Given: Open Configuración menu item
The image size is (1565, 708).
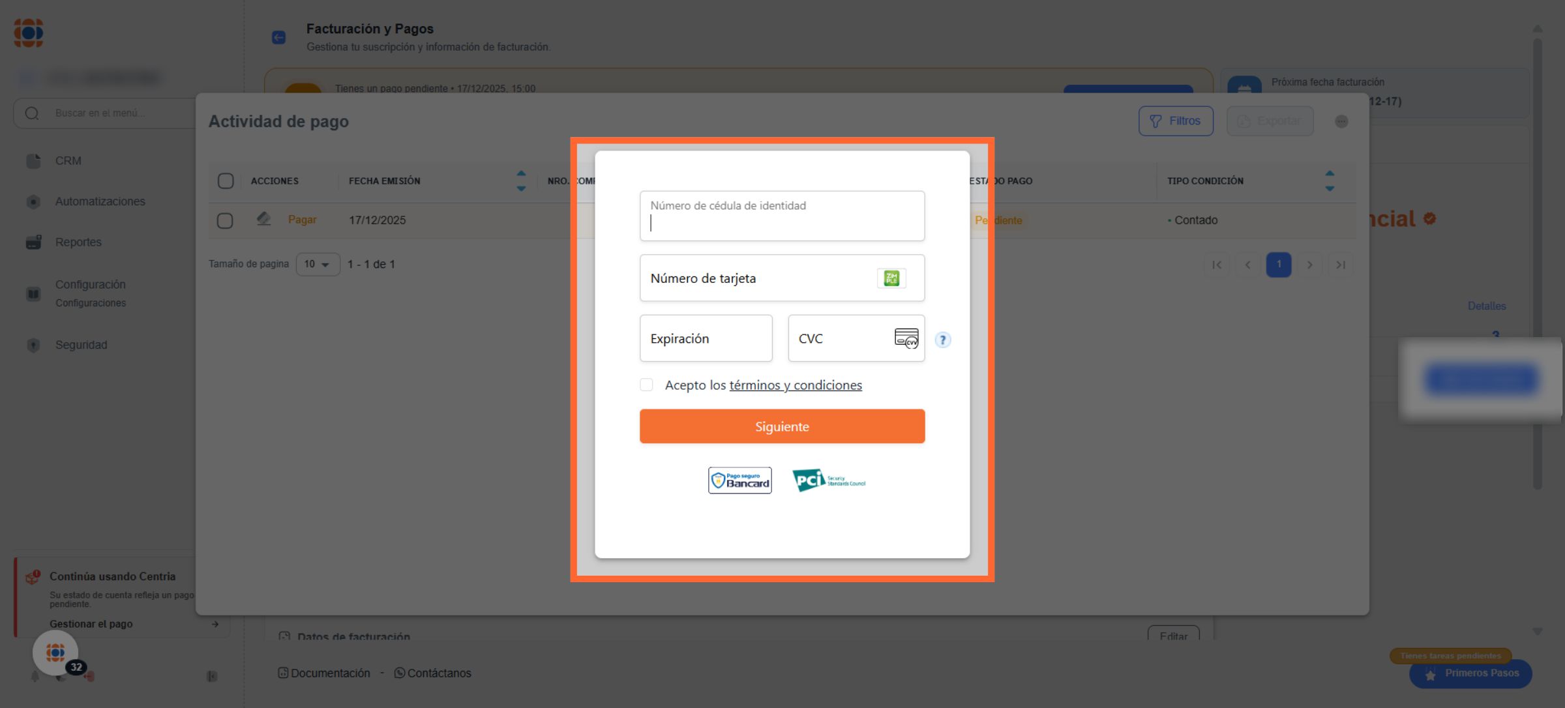Looking at the screenshot, I should tap(90, 285).
